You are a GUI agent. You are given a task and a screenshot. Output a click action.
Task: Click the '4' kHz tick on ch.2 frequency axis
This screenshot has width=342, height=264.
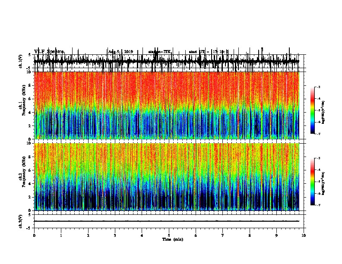click(30, 184)
